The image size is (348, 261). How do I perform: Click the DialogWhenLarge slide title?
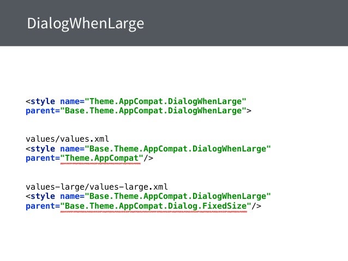[86, 23]
